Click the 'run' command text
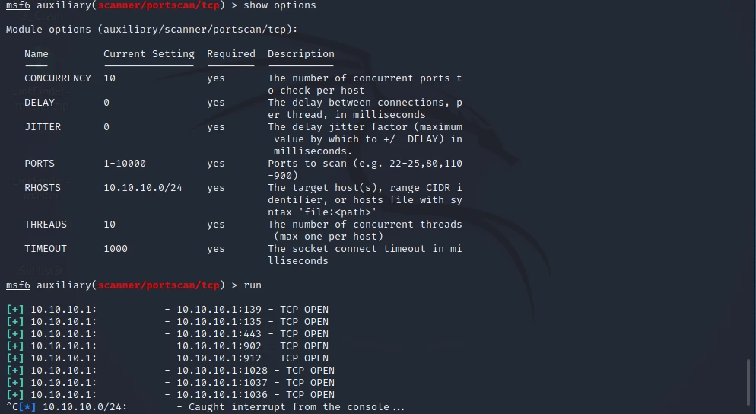The height and width of the screenshot is (414, 756). coord(253,285)
